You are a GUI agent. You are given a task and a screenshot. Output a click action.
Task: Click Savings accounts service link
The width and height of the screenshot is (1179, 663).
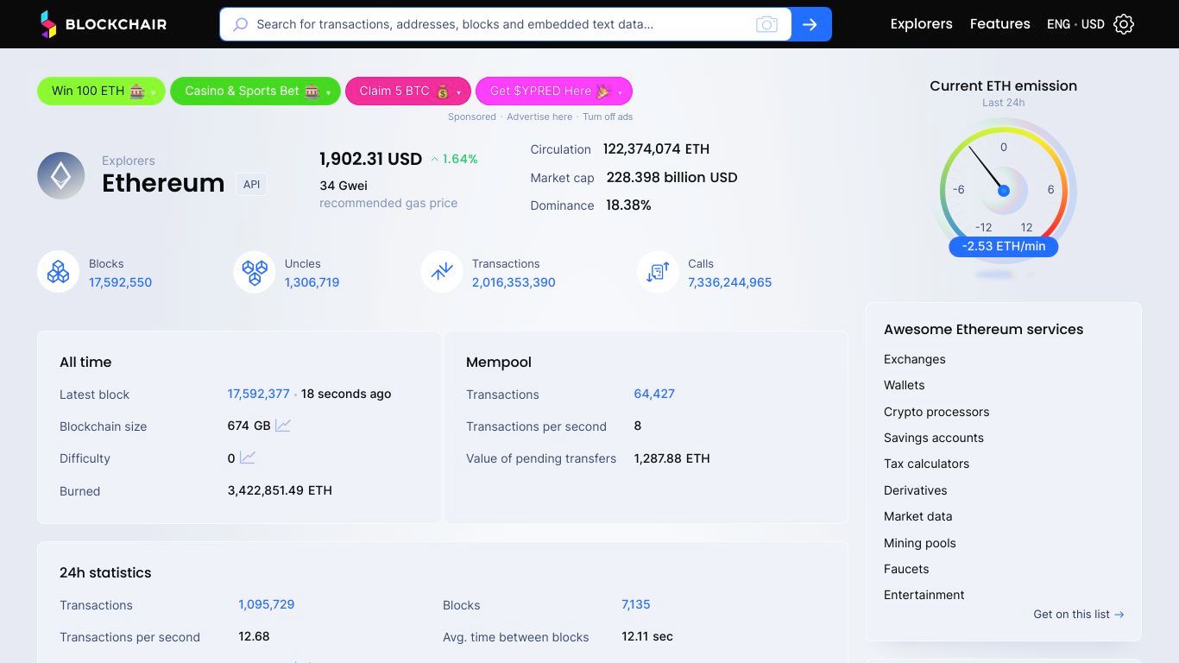pos(934,438)
